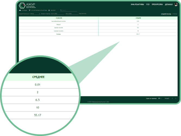Viewport: 181px width, 136px height.
Task: Open the Прекурсоры section
Action: click(x=157, y=5)
